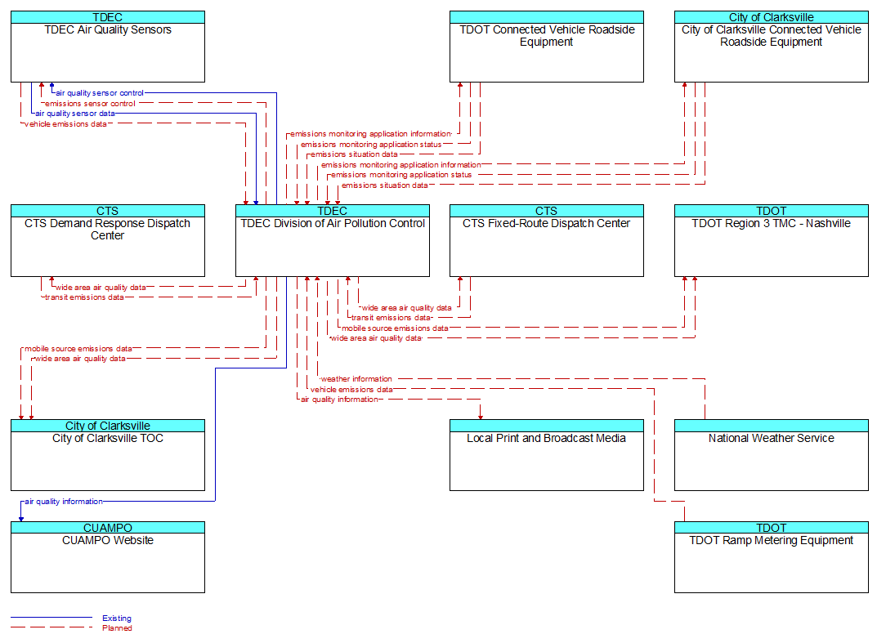Screen dimensions: 877x643
Task: Click 'vehicle emissions data' label below weather information
Action: [351, 389]
